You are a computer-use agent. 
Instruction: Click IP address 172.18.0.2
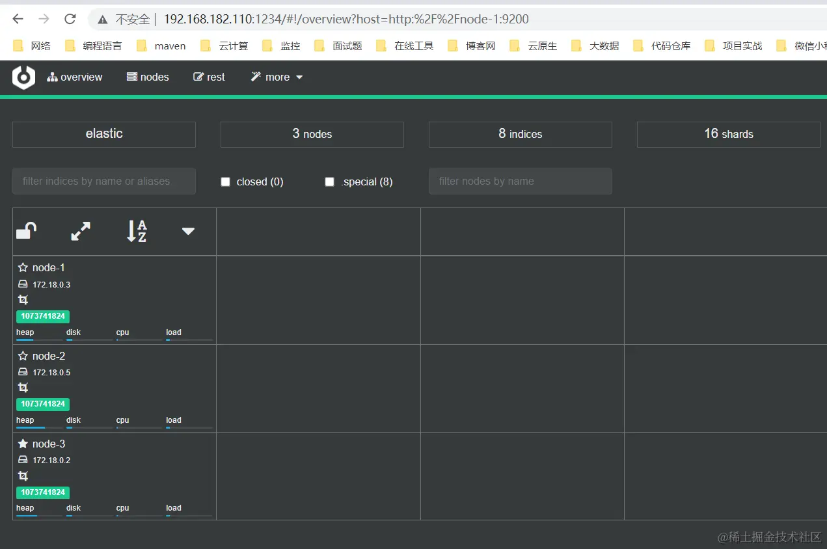coord(51,461)
